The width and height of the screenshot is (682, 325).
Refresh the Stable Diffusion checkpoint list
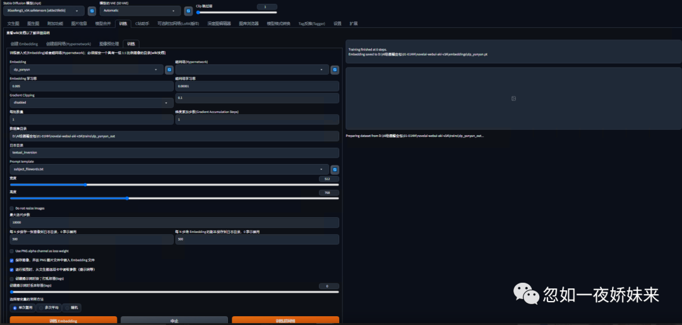pyautogui.click(x=92, y=11)
